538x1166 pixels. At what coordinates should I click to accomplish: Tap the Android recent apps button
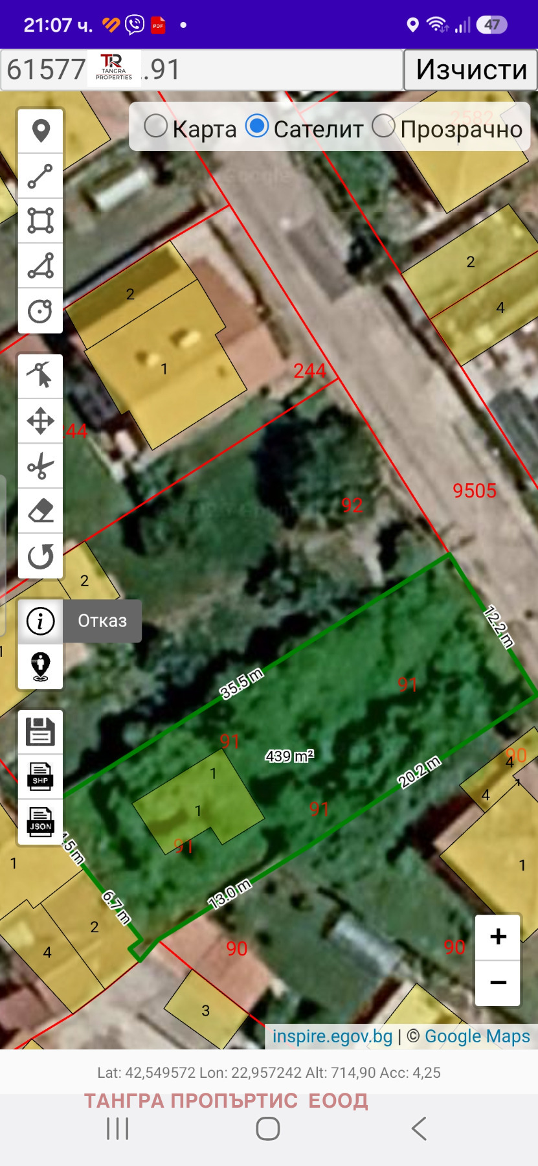pyautogui.click(x=118, y=1129)
